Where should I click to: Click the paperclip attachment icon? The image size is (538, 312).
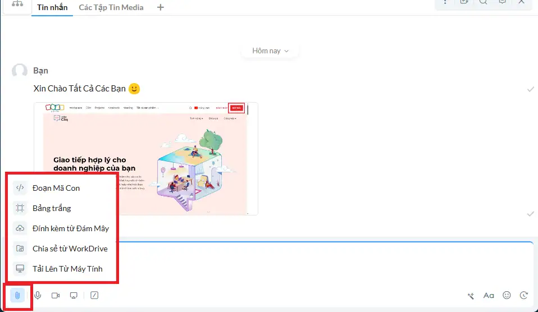point(17,295)
